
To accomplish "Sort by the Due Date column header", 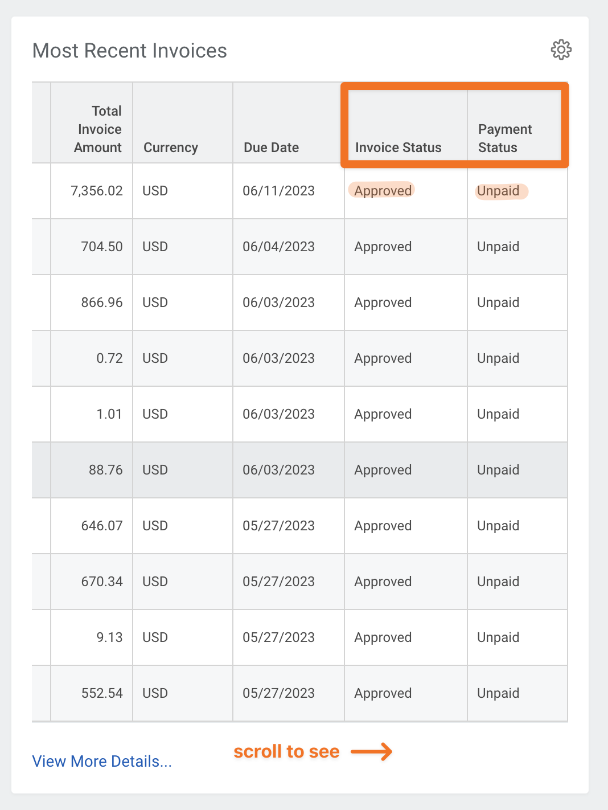I will coord(271,147).
